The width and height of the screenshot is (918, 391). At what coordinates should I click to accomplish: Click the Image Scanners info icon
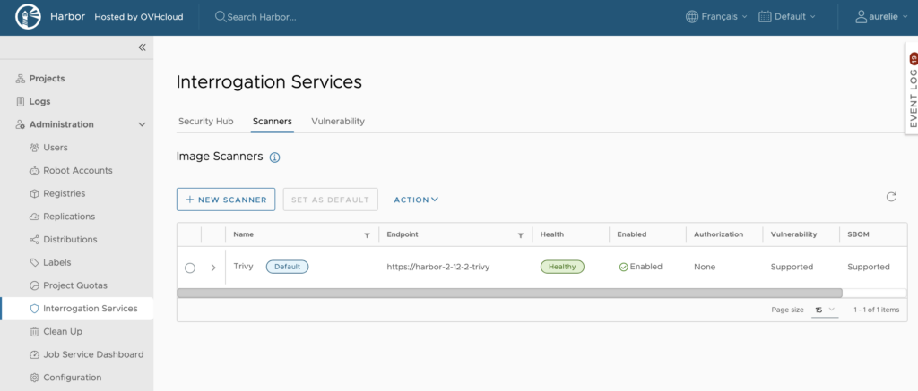[x=275, y=157]
